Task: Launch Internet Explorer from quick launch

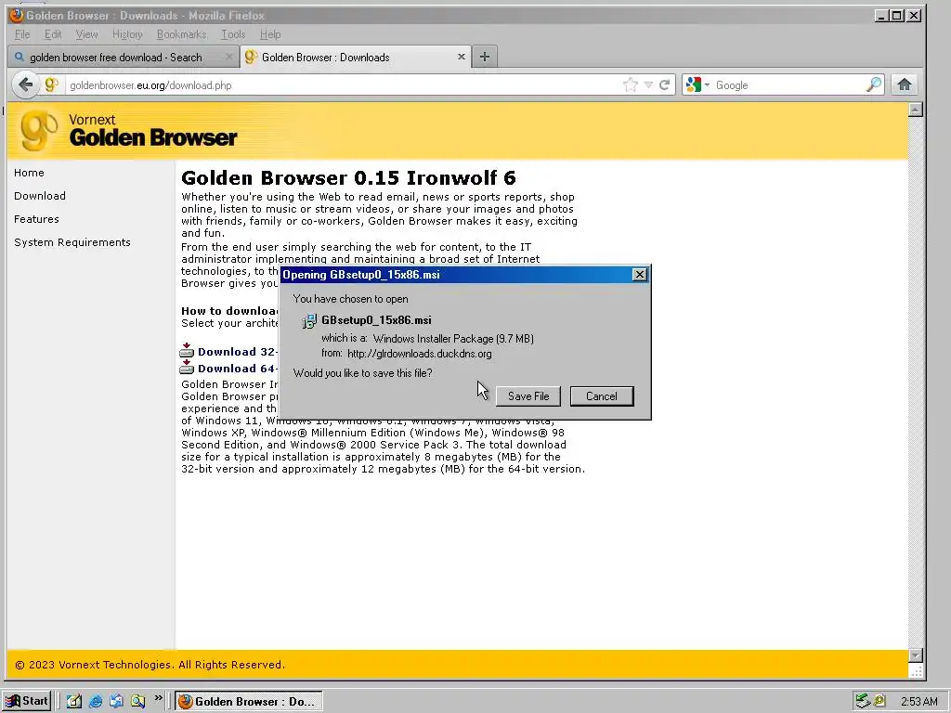Action: coord(96,702)
